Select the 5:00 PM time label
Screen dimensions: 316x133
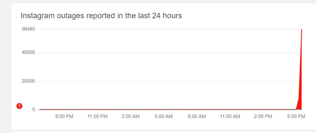pos(296,117)
